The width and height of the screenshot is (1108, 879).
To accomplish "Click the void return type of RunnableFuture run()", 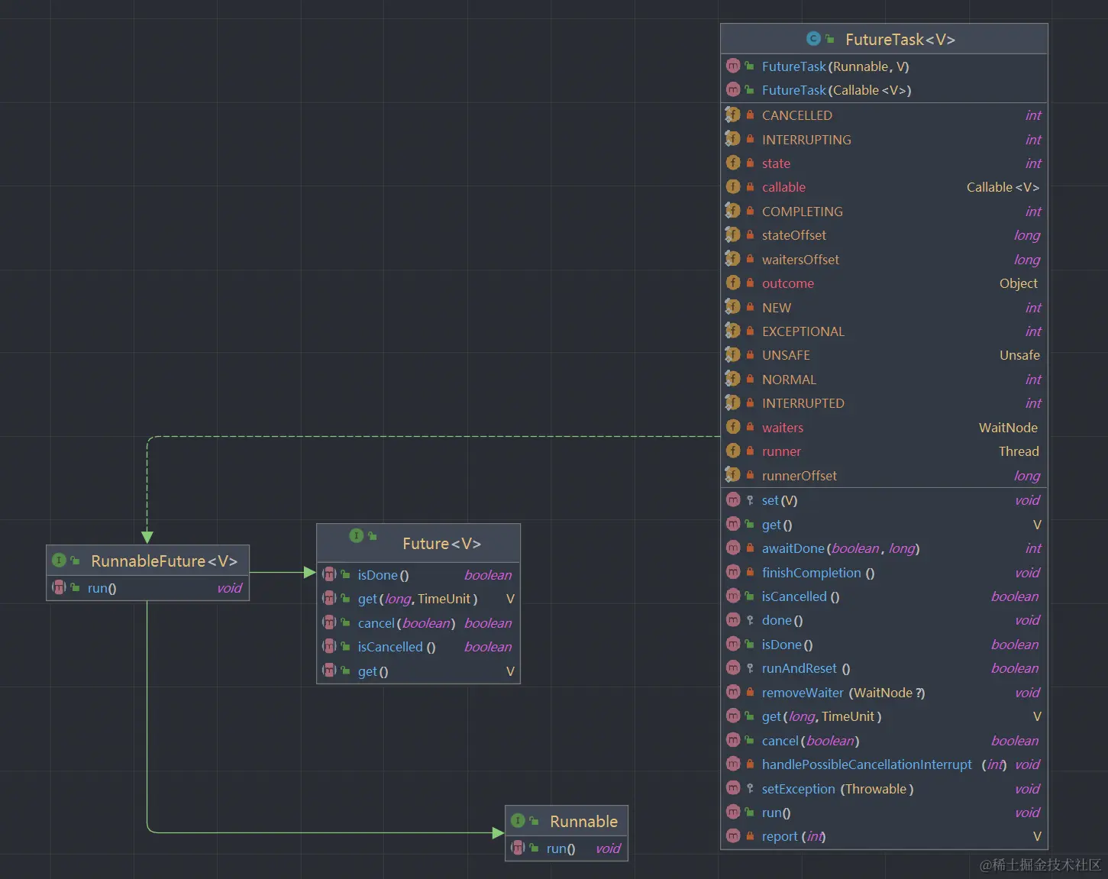I will [x=229, y=588].
